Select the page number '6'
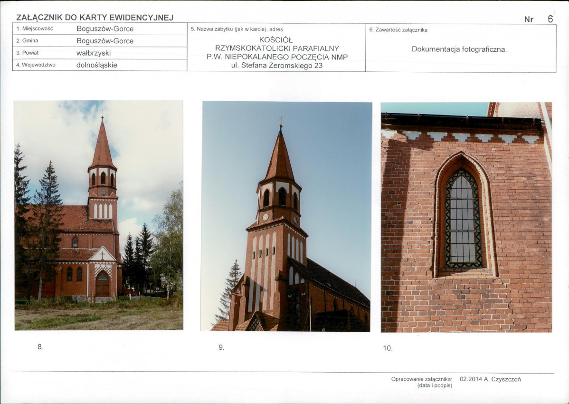569x404 pixels. (x=550, y=19)
